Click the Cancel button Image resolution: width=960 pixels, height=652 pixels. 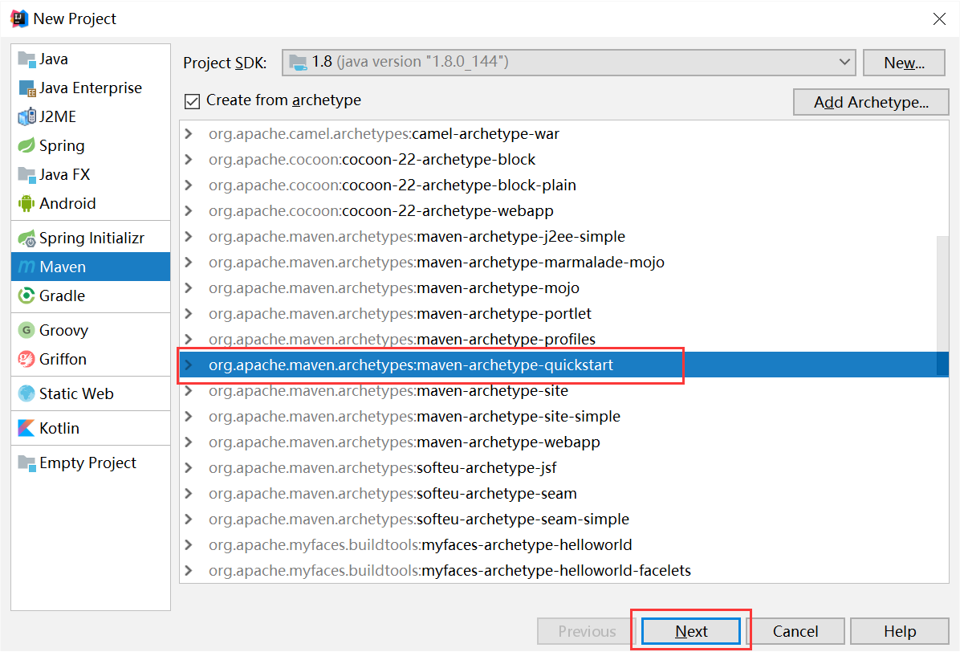[795, 631]
